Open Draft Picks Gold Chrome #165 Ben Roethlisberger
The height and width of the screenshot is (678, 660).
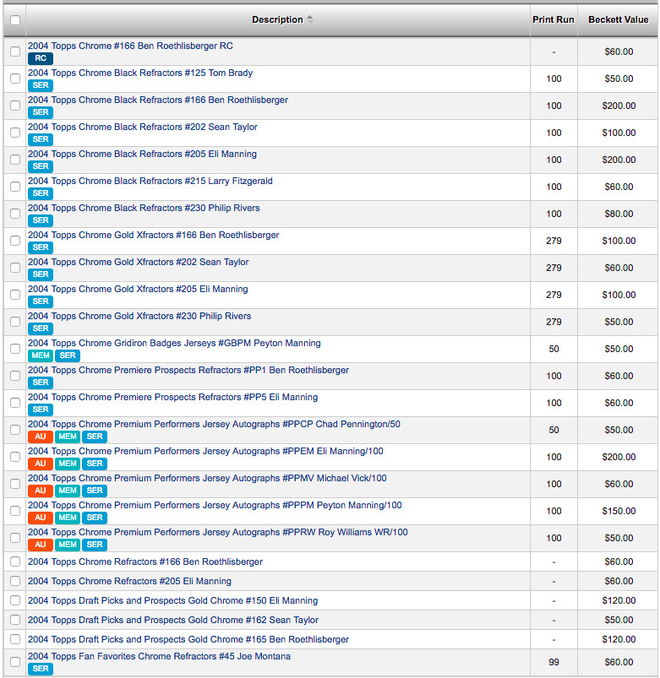pyautogui.click(x=188, y=639)
